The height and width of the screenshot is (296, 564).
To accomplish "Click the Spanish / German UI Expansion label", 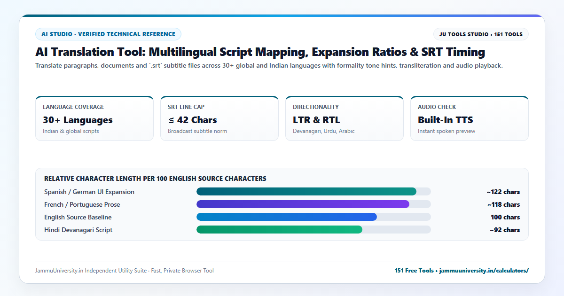I will click(x=89, y=192).
